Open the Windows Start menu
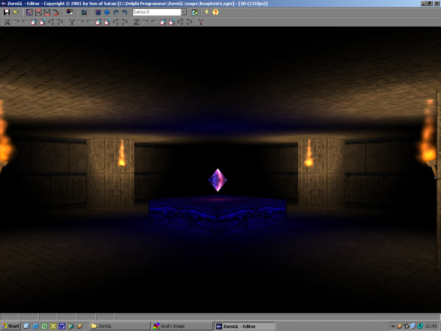Image resolution: width=441 pixels, height=331 pixels. point(10,326)
